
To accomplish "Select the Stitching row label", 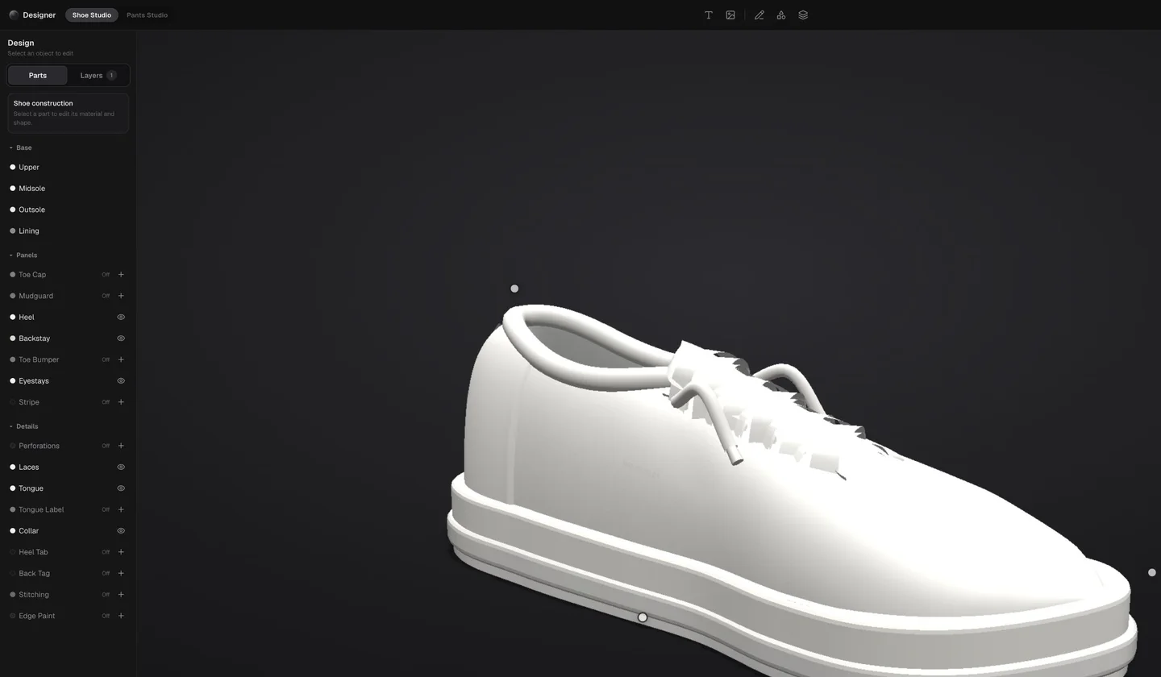I will [x=34, y=595].
